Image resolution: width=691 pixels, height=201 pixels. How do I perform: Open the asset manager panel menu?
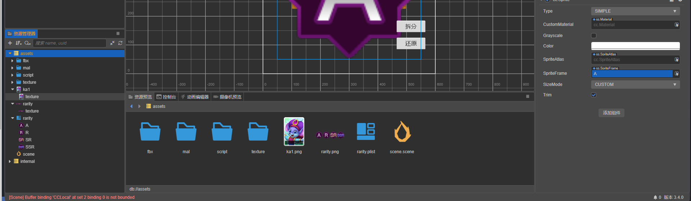[x=118, y=33]
